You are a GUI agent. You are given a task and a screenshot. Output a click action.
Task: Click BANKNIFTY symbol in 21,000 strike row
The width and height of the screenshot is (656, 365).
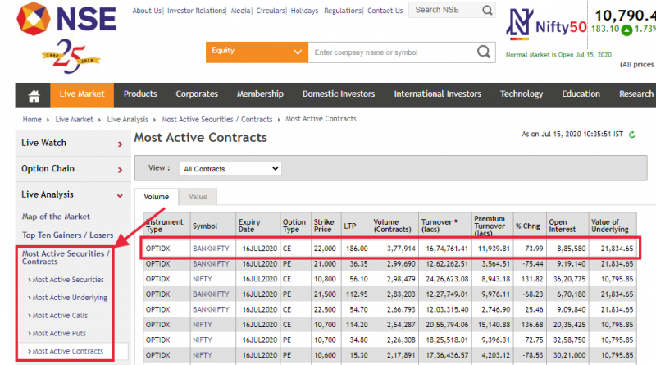(x=211, y=264)
